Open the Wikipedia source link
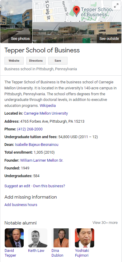This screenshot has height=262, width=122. tap(48, 106)
